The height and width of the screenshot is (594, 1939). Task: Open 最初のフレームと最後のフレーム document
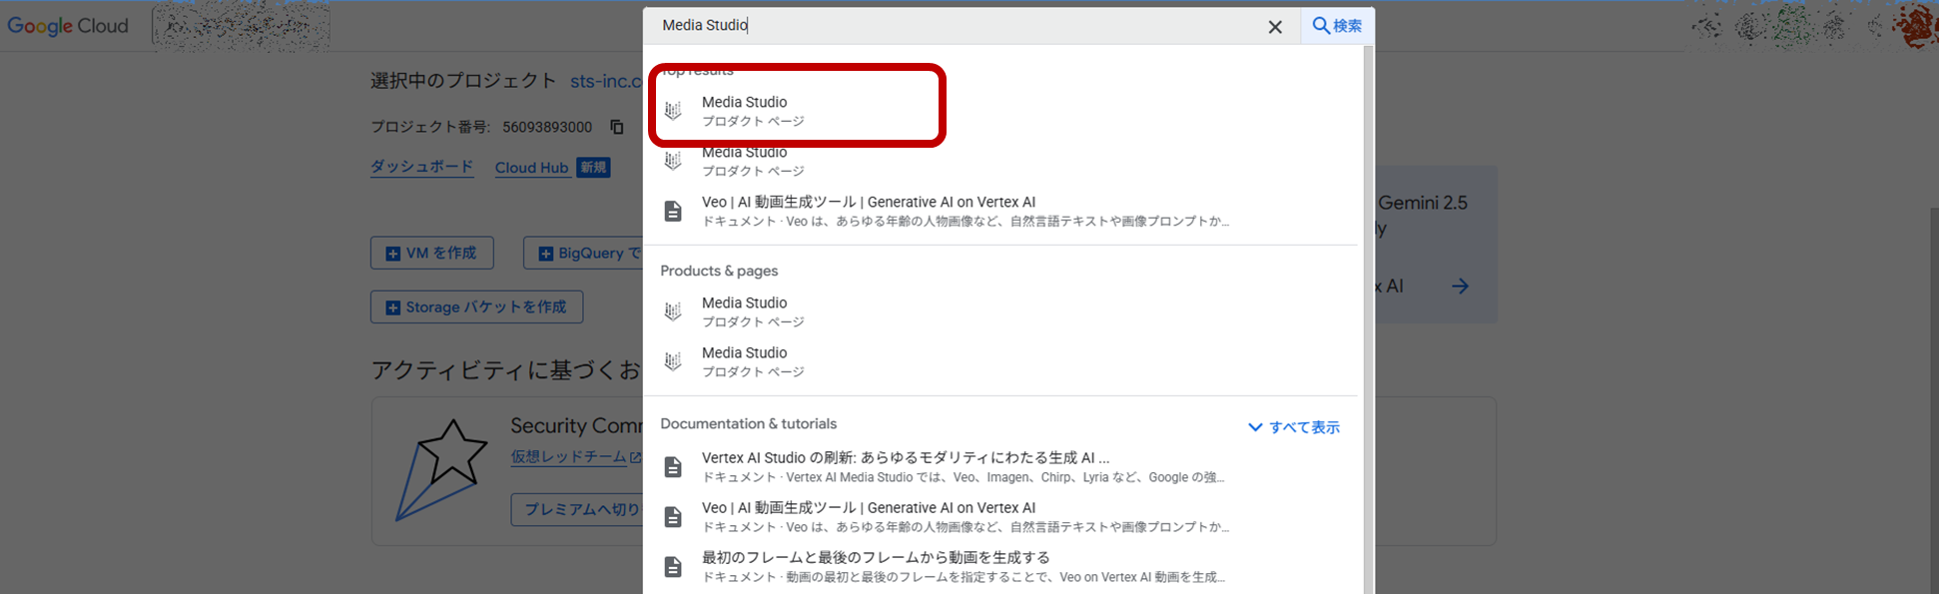[x=1000, y=566]
